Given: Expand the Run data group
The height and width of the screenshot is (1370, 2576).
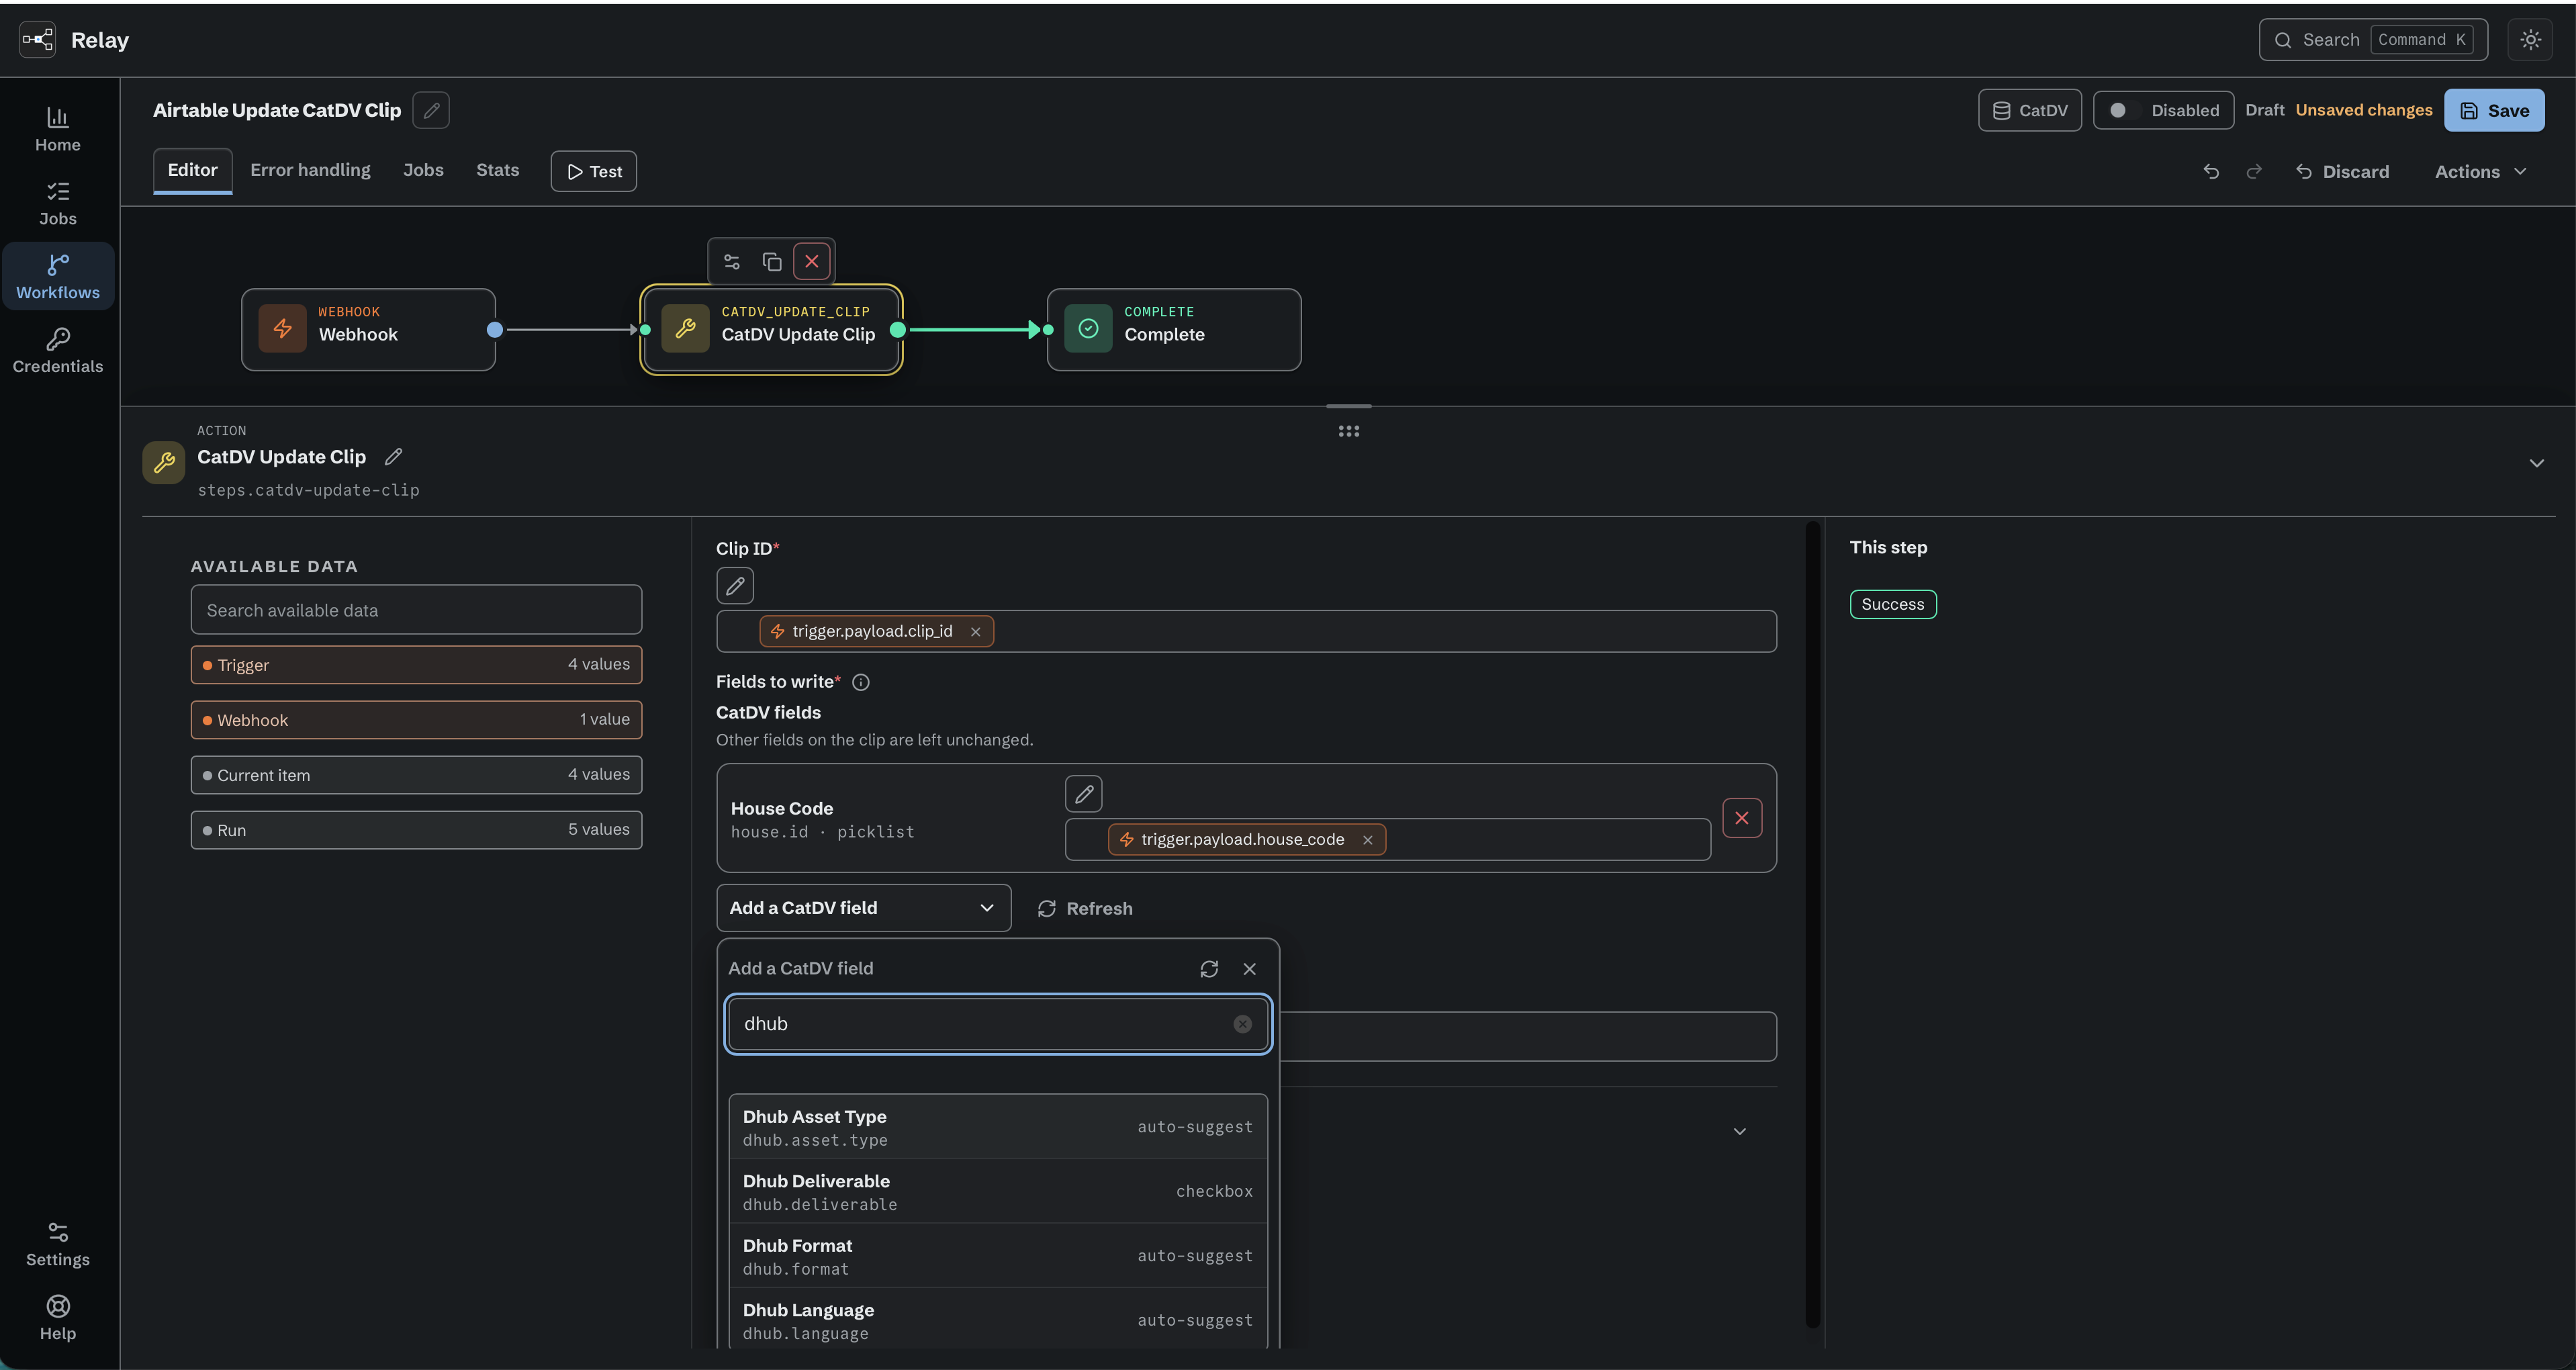Looking at the screenshot, I should 416,830.
